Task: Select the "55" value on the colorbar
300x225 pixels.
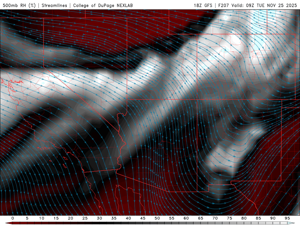Action: click(x=172, y=218)
